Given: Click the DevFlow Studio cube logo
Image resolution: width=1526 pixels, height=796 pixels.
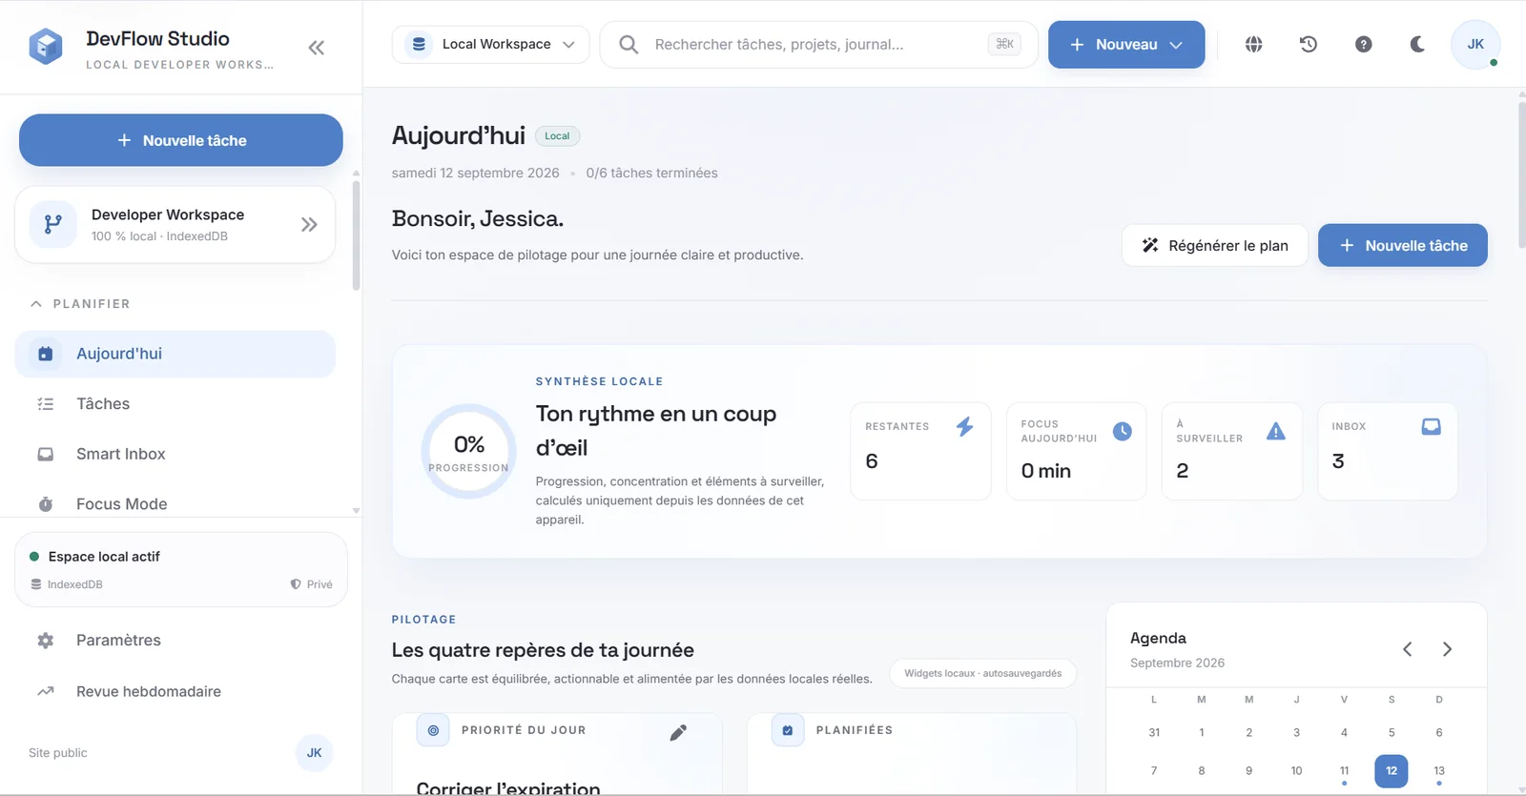Looking at the screenshot, I should tap(46, 46).
